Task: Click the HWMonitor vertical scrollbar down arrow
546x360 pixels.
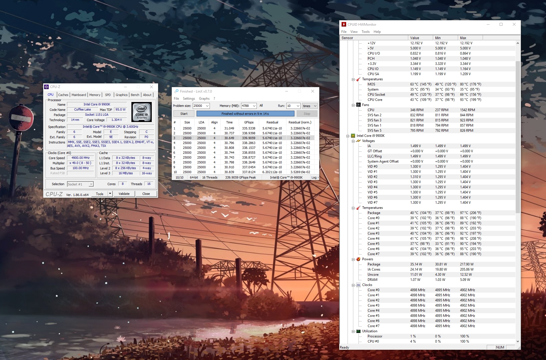Action: click(518, 341)
